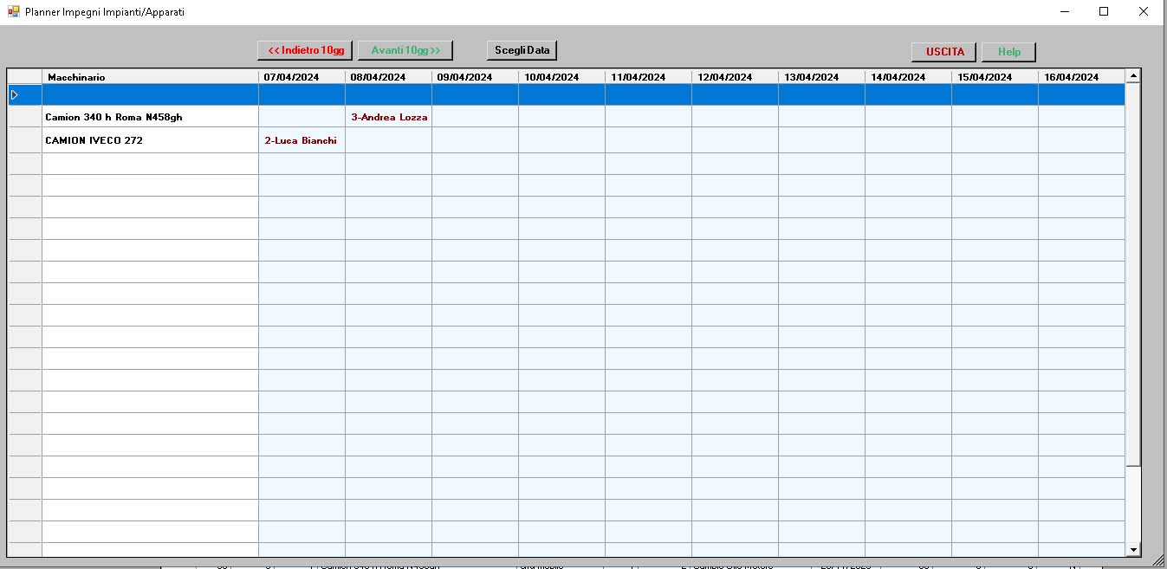Maximize the Planner Impegni window
This screenshot has height=569, width=1167.
(x=1104, y=12)
